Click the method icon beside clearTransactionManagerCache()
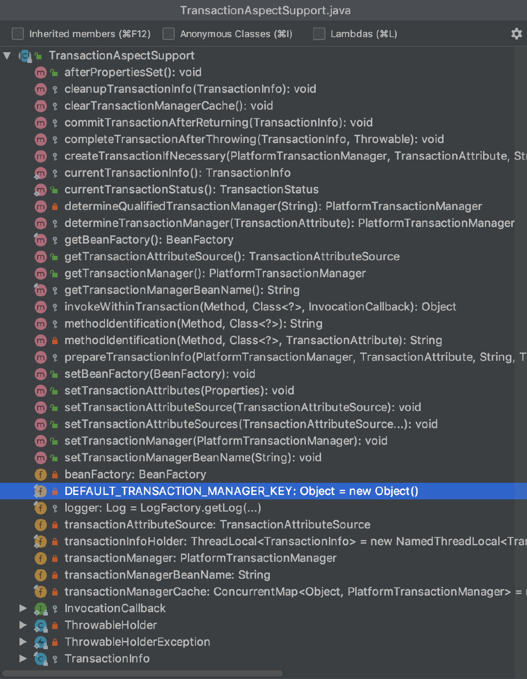527x679 pixels. pos(41,106)
